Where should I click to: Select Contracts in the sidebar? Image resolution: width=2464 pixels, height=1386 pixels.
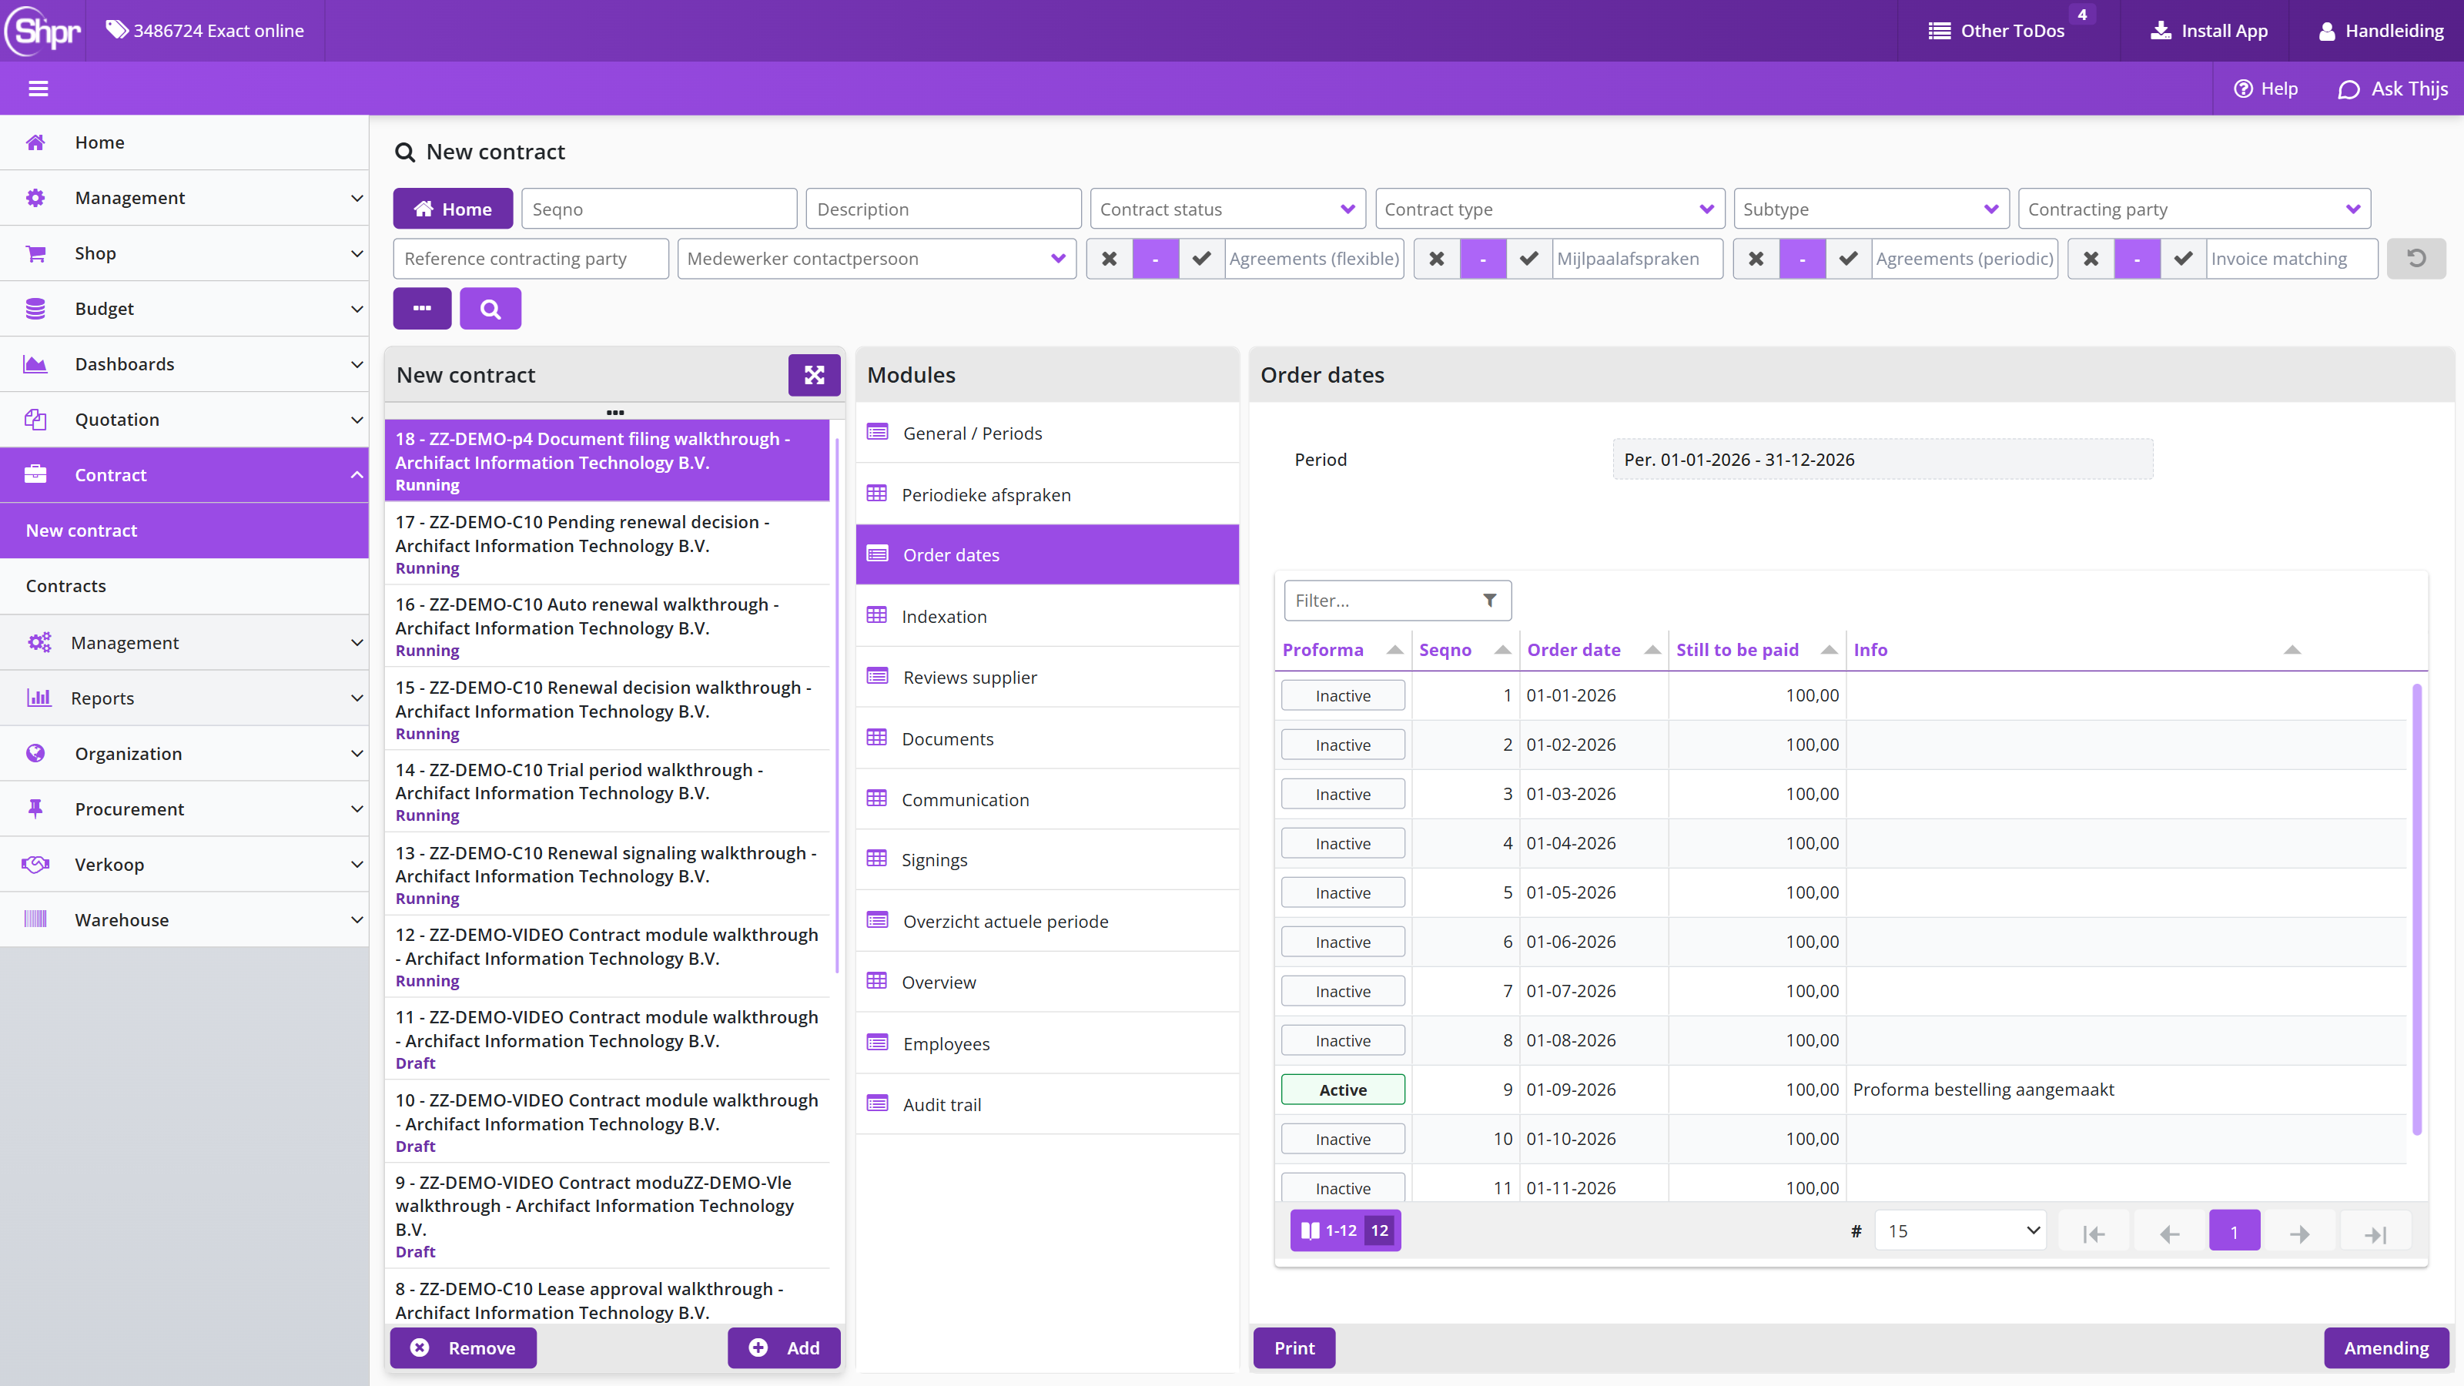184,585
